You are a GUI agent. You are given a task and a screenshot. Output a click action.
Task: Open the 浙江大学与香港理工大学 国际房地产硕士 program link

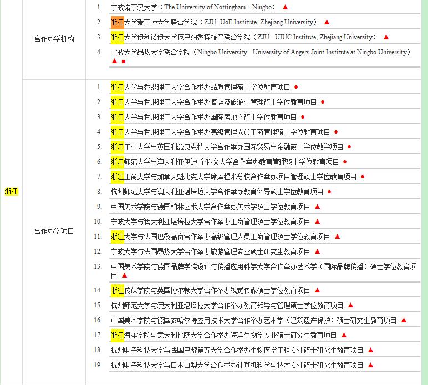(x=203, y=117)
